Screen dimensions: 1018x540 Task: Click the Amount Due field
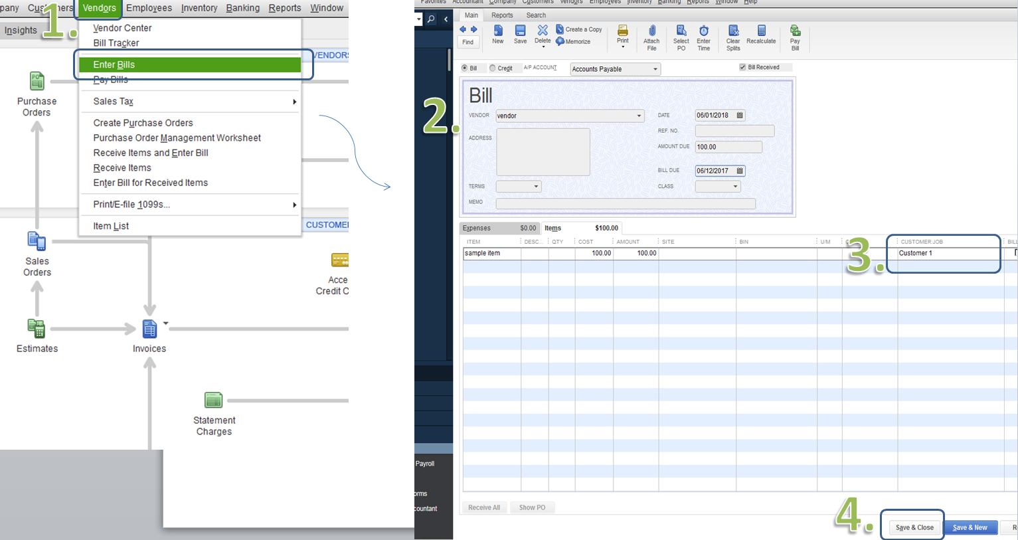[x=728, y=147]
